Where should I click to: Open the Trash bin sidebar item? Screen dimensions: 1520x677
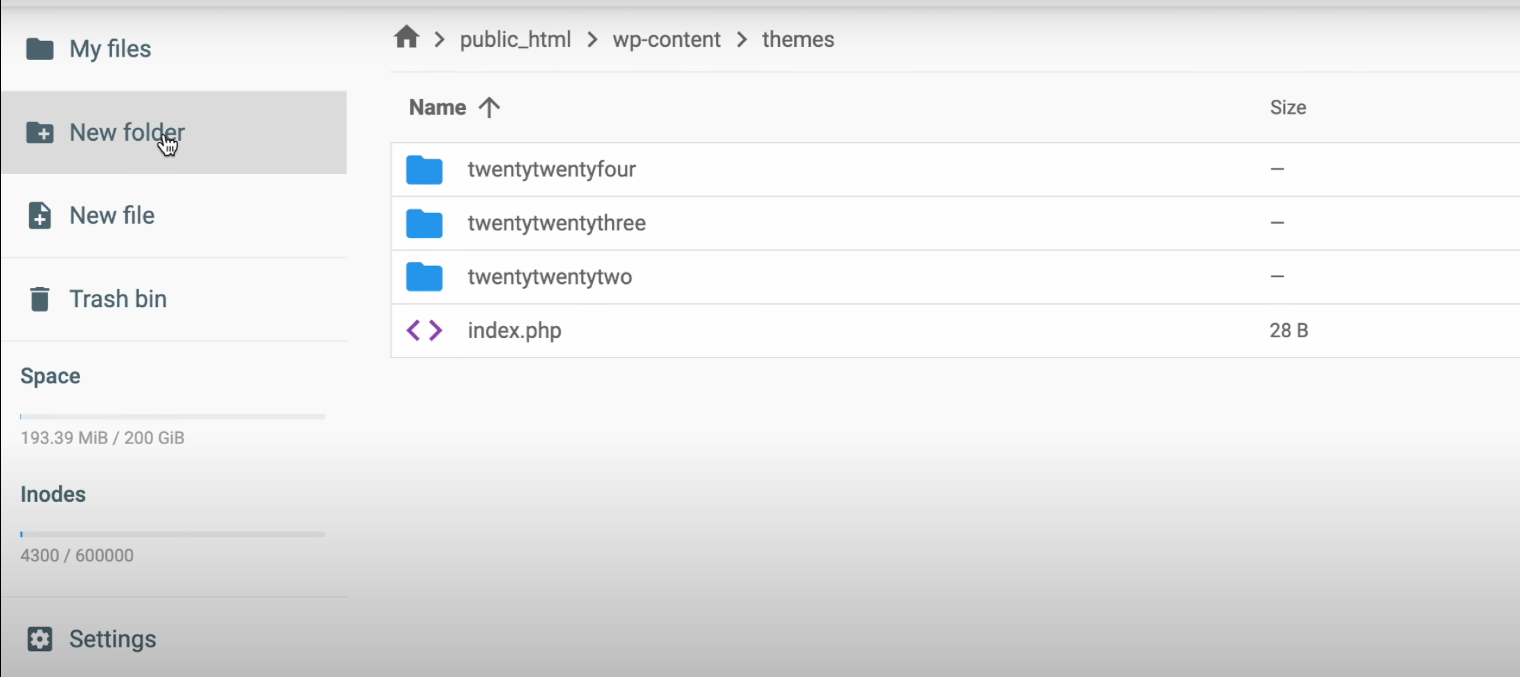click(x=118, y=299)
